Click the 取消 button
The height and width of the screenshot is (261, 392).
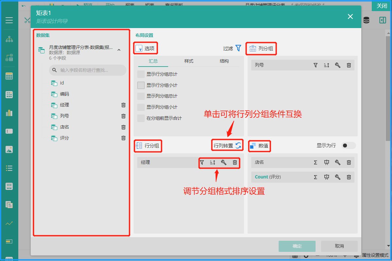339,246
